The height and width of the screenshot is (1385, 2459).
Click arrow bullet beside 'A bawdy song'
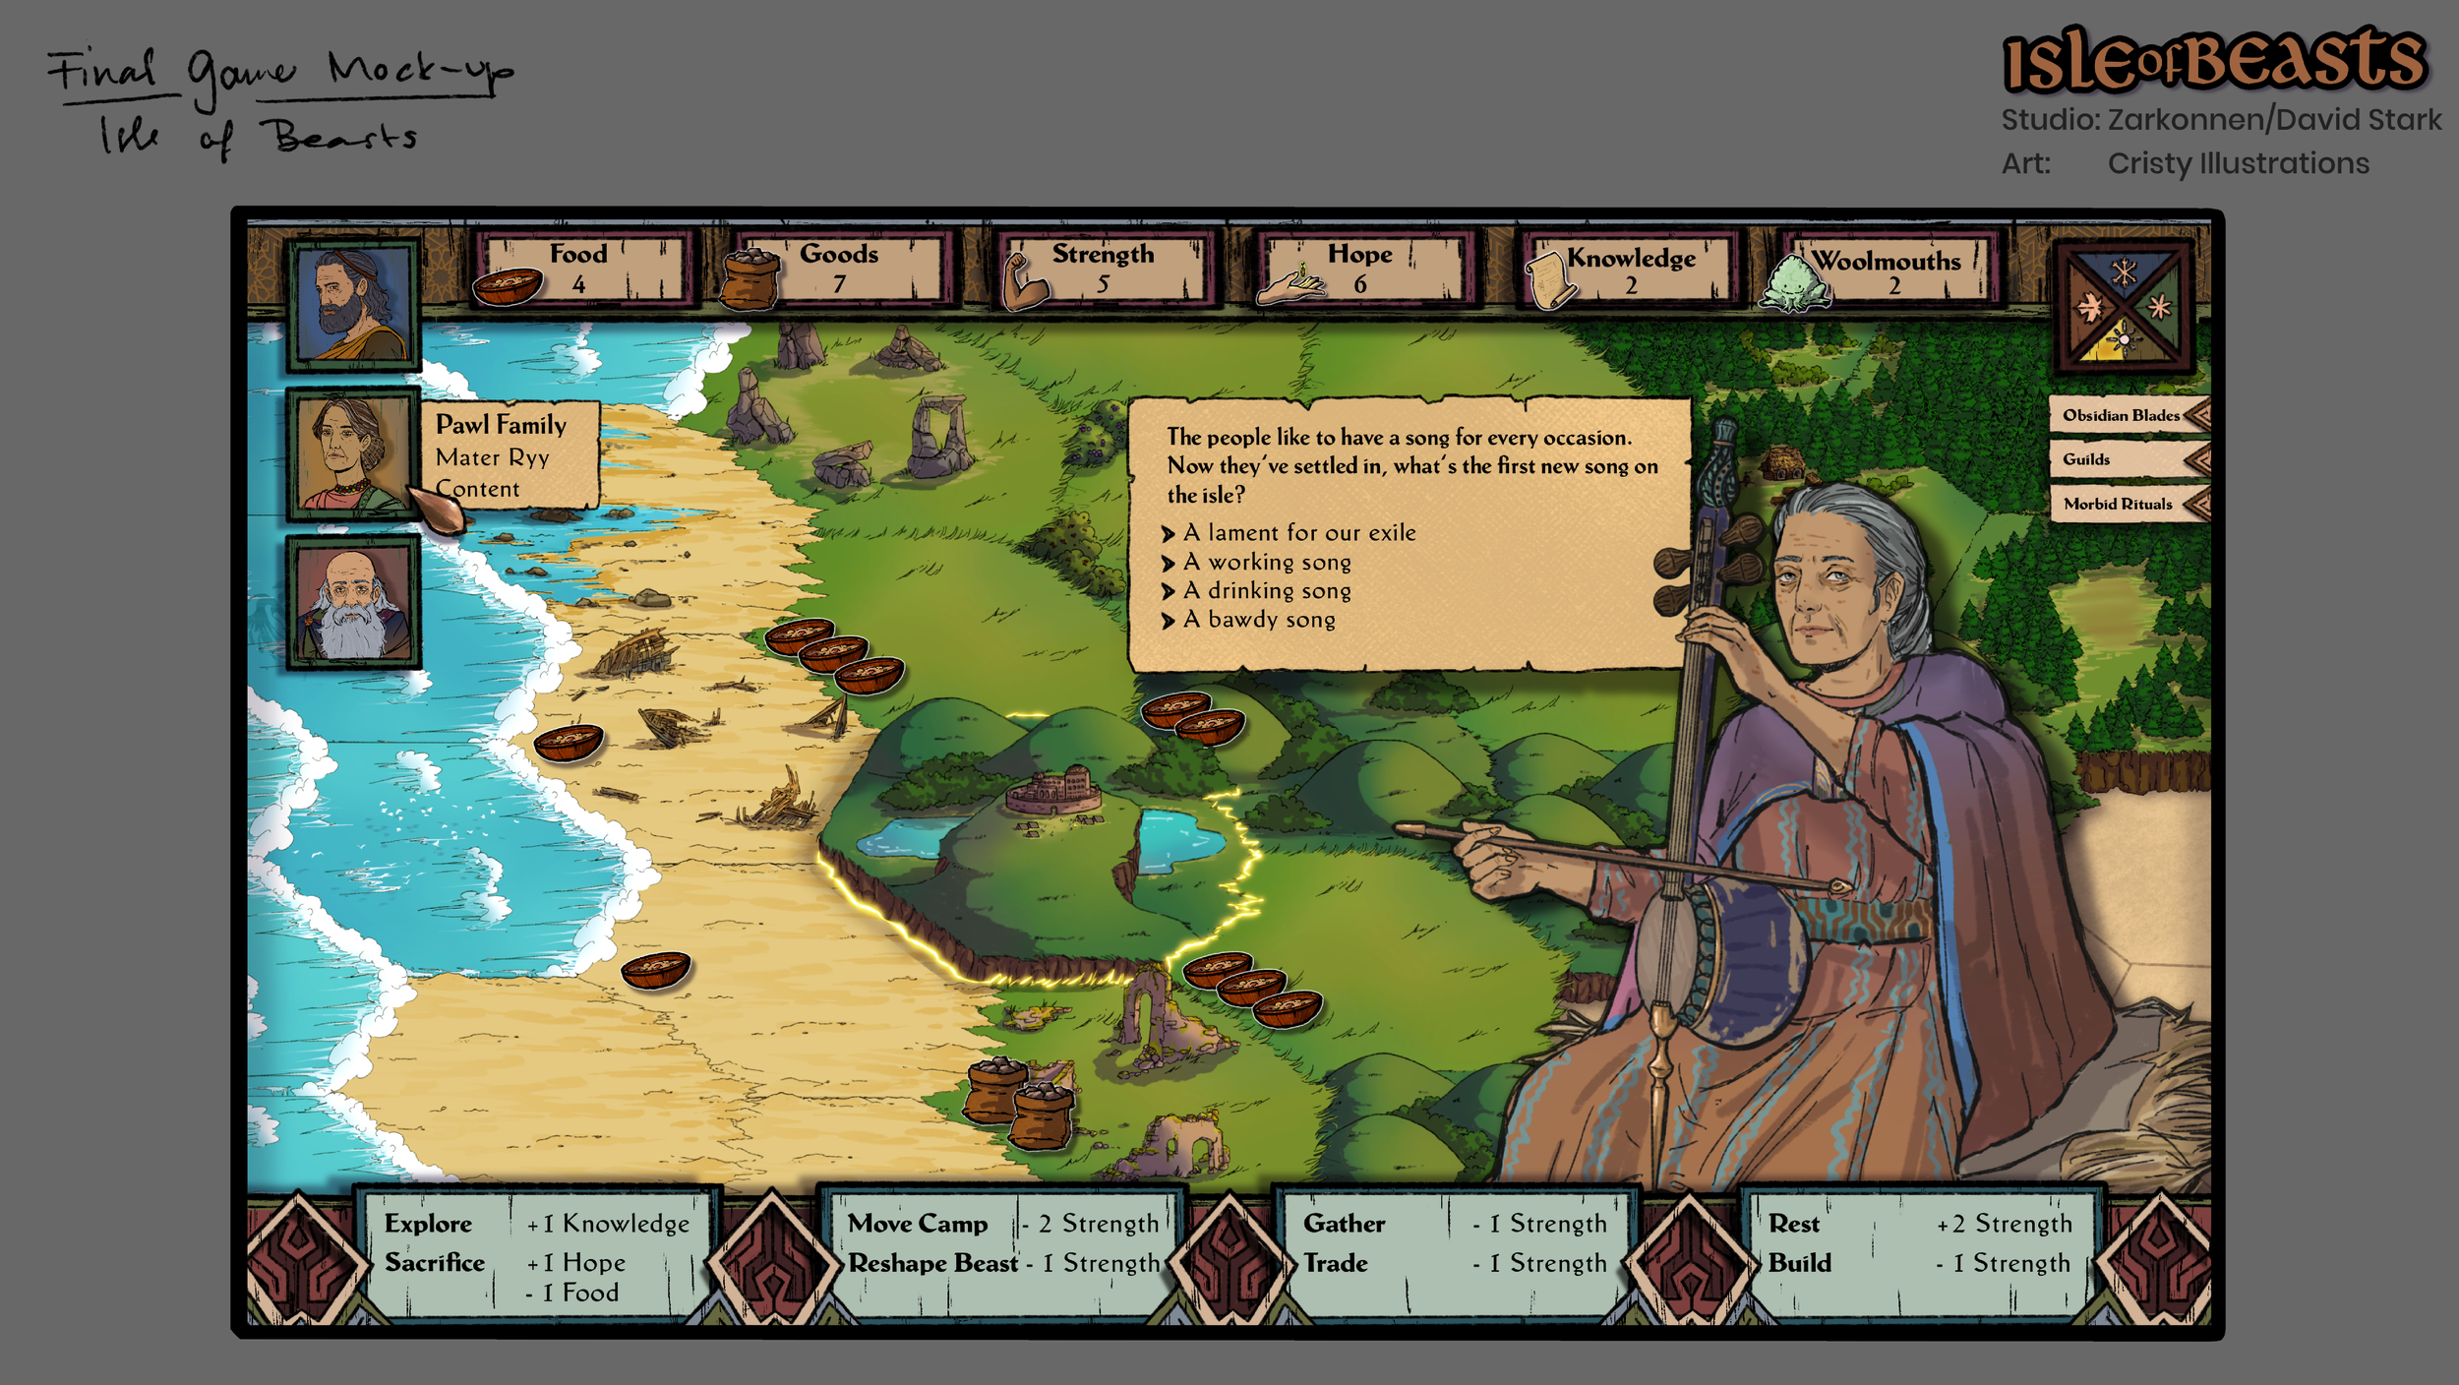(x=1169, y=621)
